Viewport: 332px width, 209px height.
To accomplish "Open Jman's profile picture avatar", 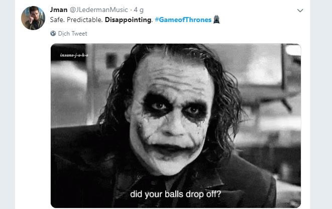I will 33,18.
